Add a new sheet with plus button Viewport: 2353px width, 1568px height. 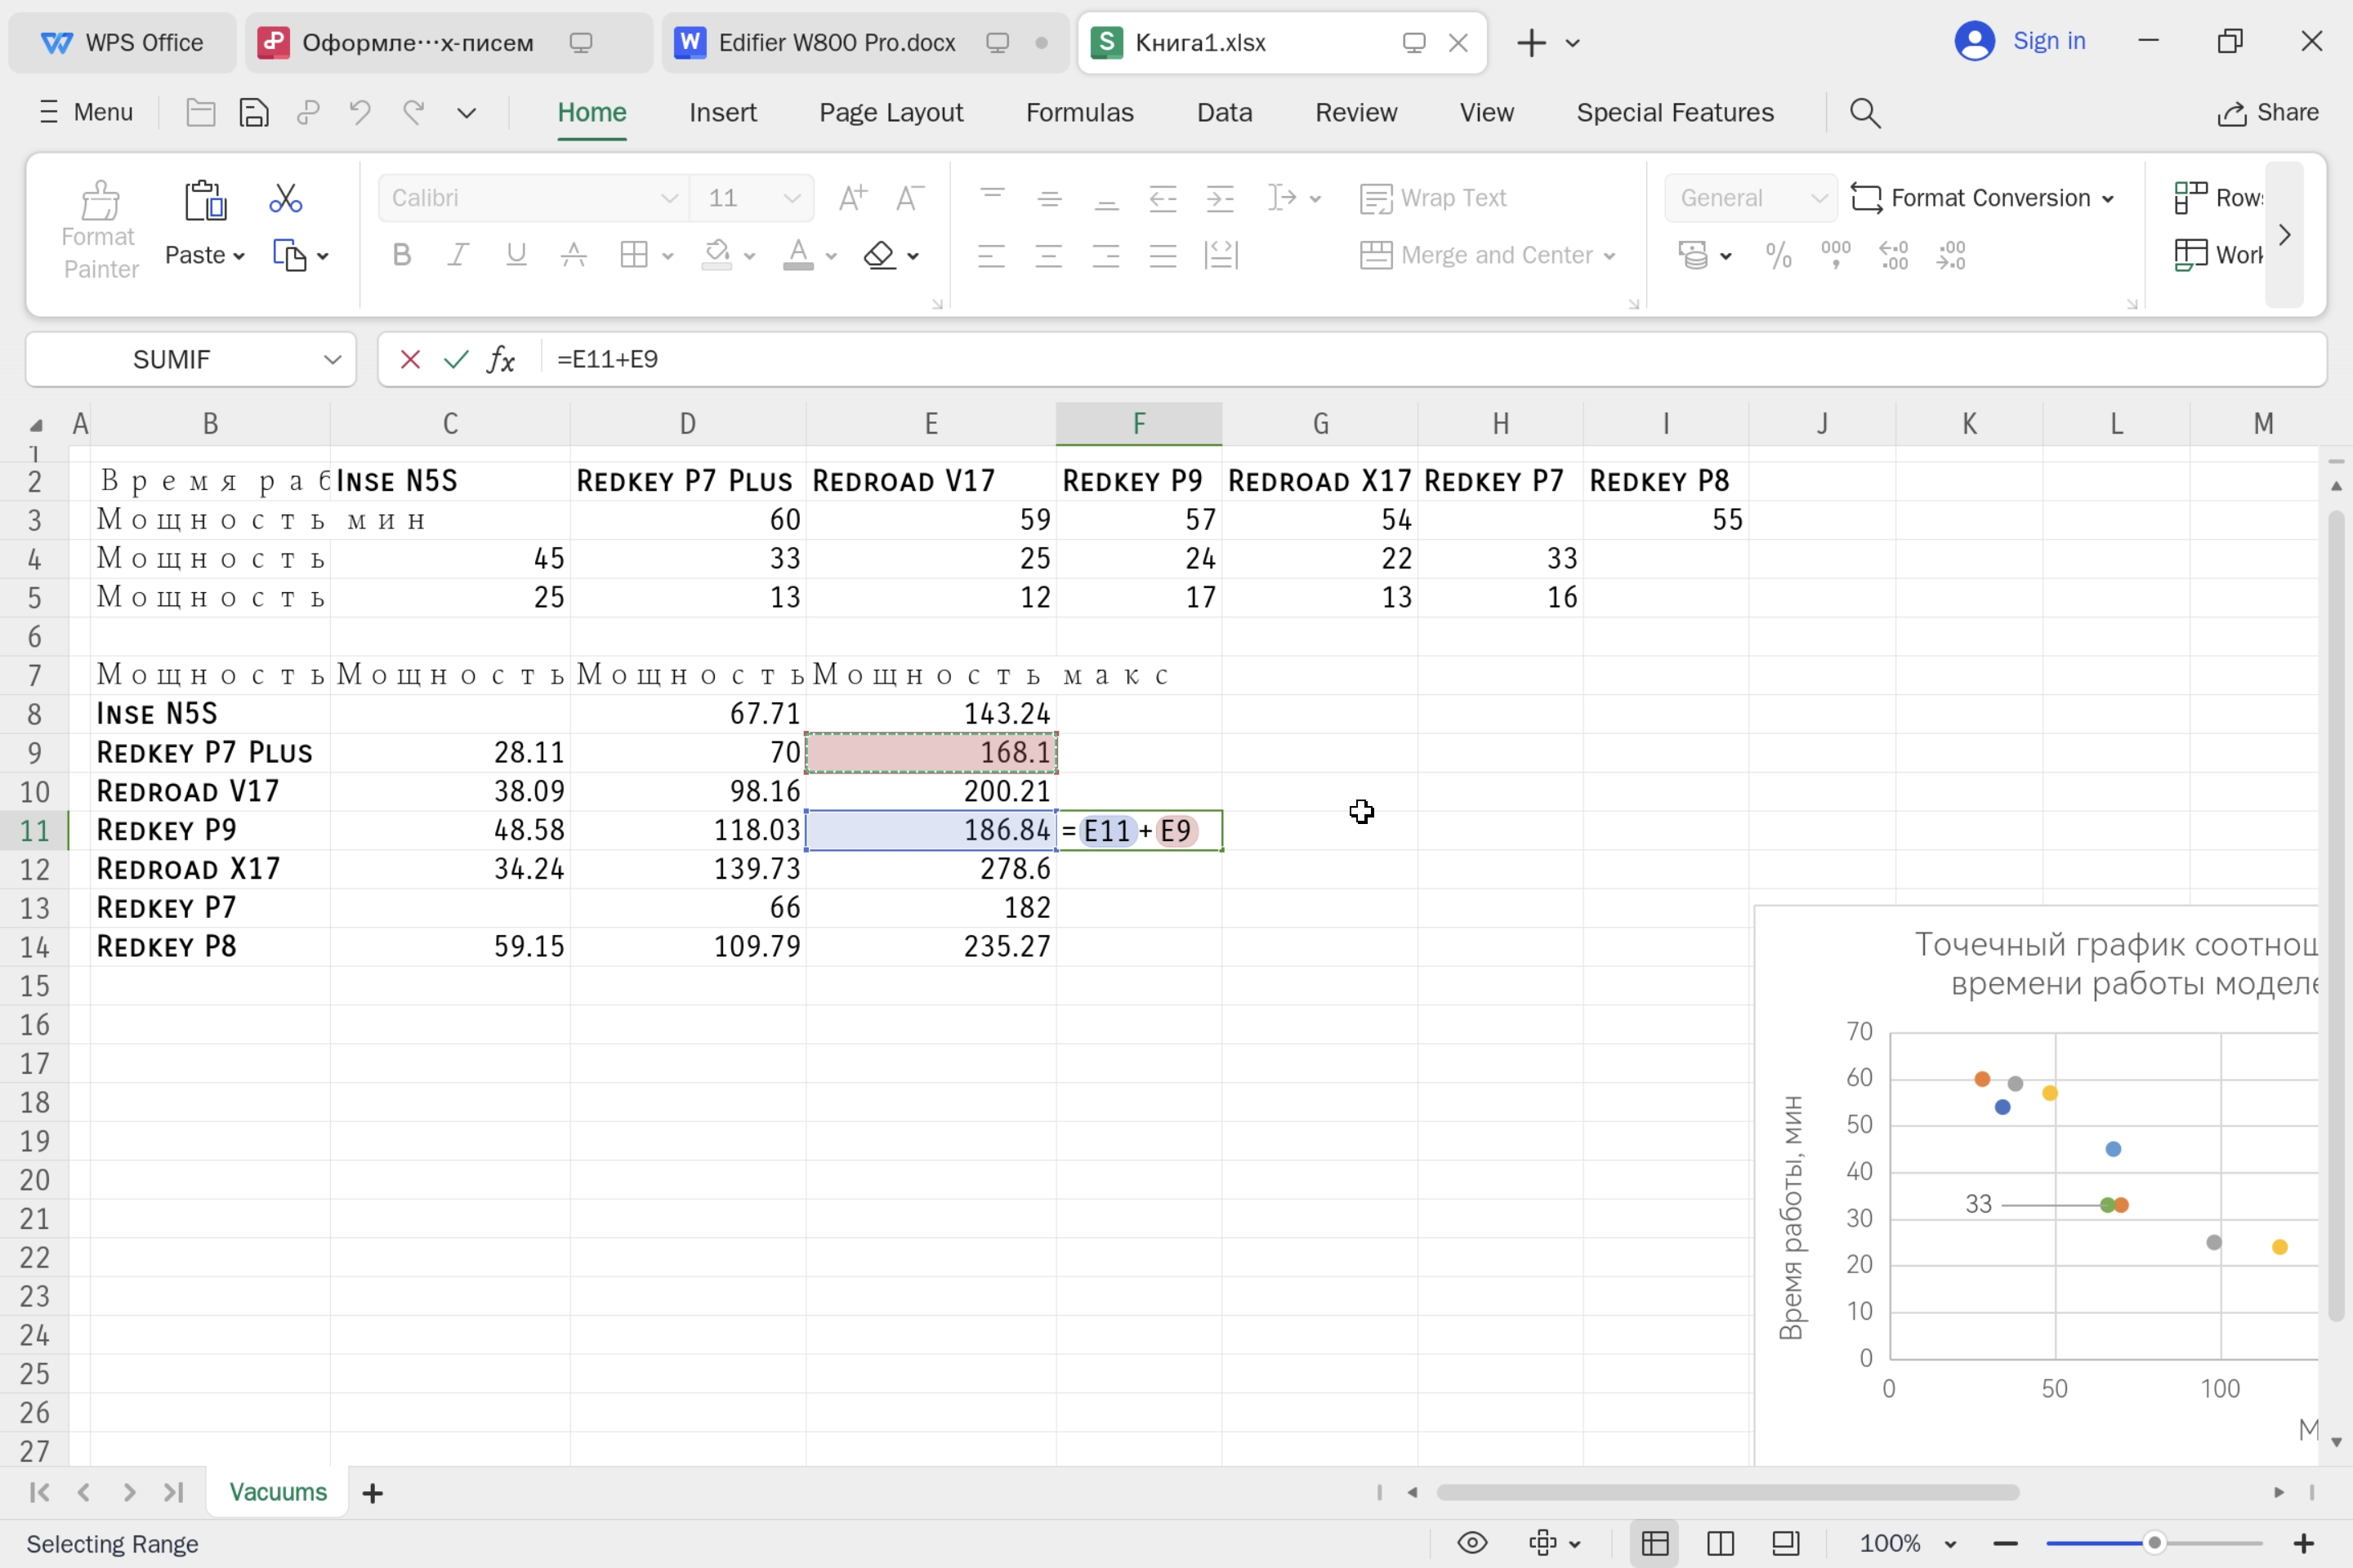pos(373,1493)
